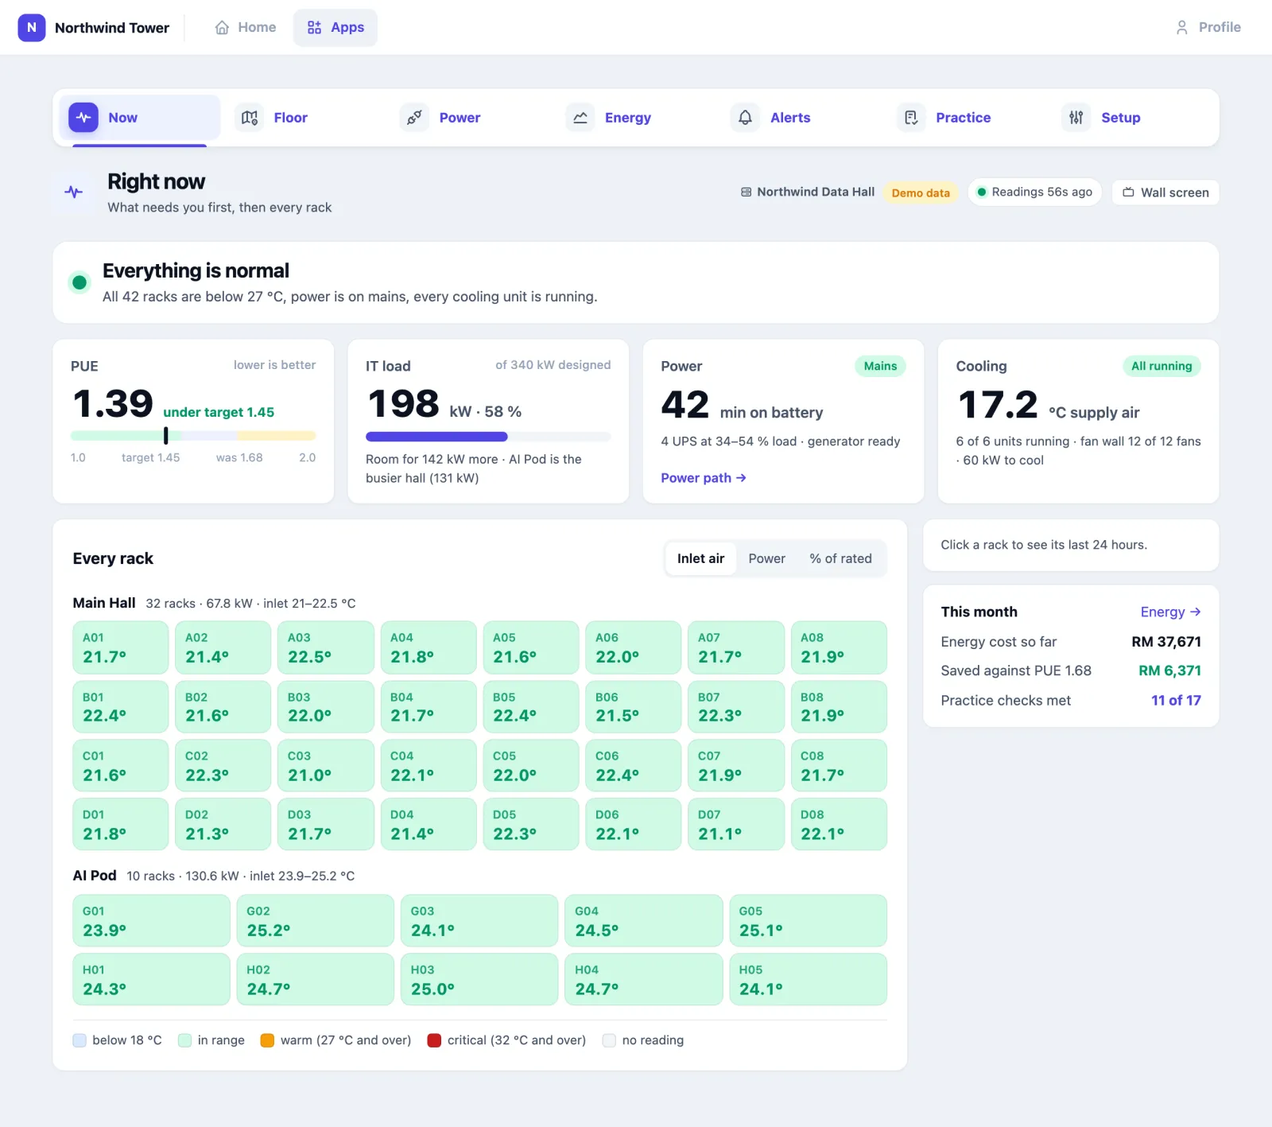This screenshot has width=1272, height=1127.
Task: Click the All running cooling badge
Action: (1161, 366)
